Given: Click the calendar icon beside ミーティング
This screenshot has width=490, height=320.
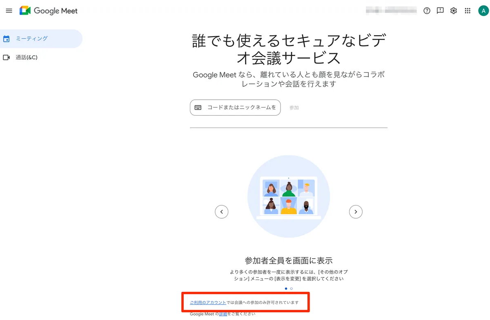Looking at the screenshot, I should (x=7, y=39).
